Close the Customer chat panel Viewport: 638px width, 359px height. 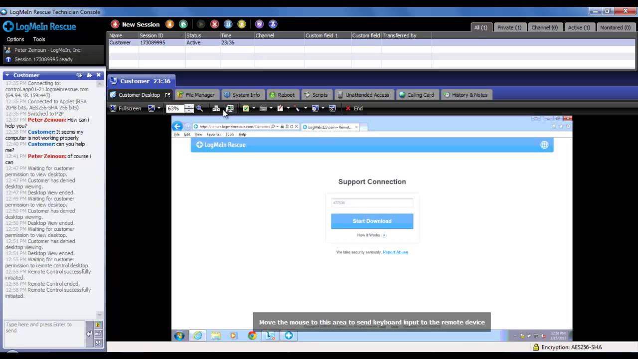click(x=98, y=75)
